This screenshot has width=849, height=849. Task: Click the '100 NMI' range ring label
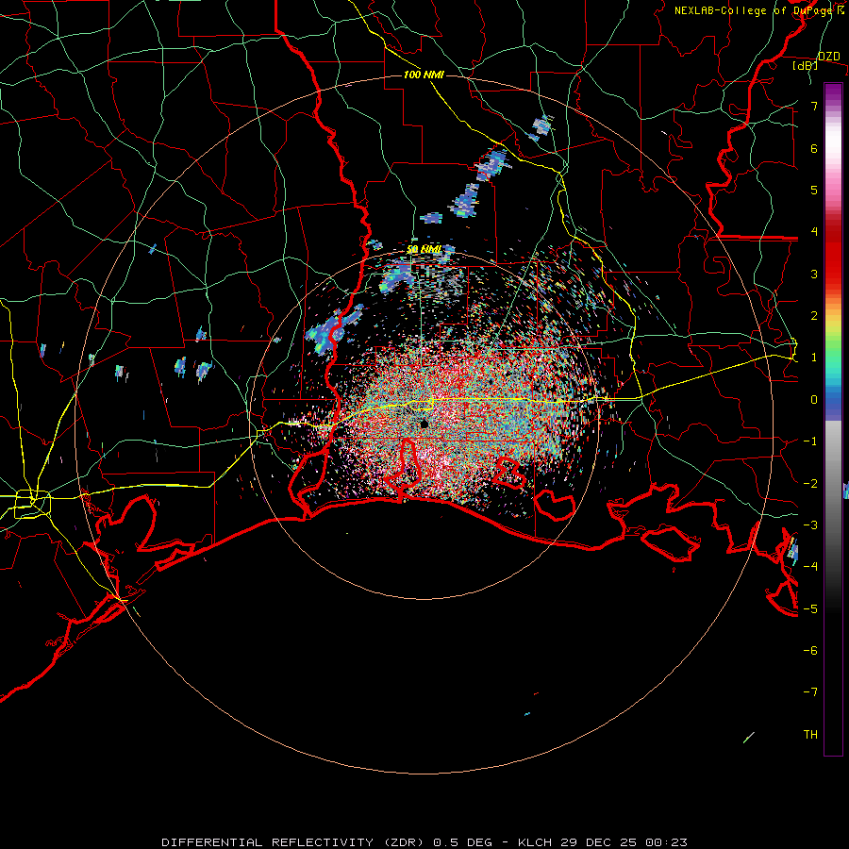click(x=424, y=75)
